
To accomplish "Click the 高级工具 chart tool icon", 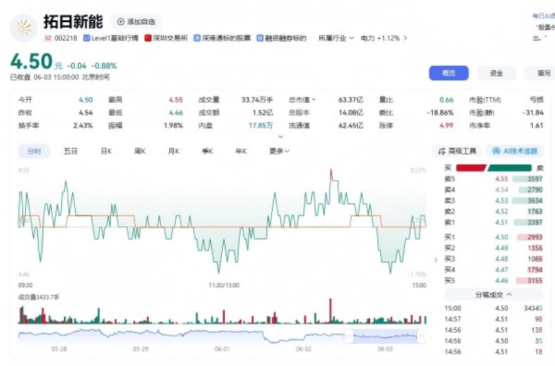I will (442, 151).
